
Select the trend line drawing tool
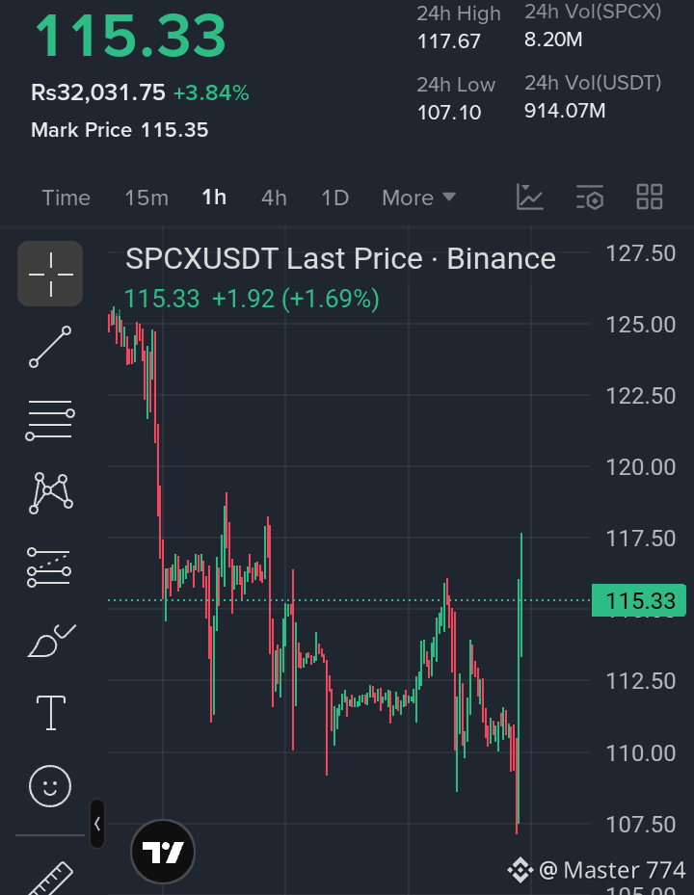point(50,347)
